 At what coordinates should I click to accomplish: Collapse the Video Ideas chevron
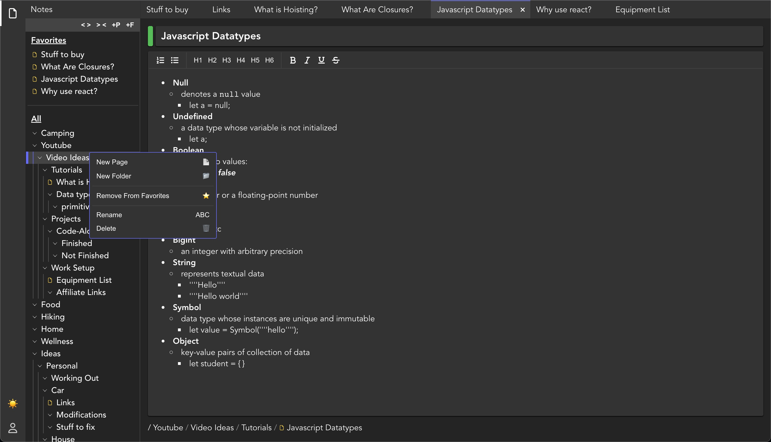40,157
